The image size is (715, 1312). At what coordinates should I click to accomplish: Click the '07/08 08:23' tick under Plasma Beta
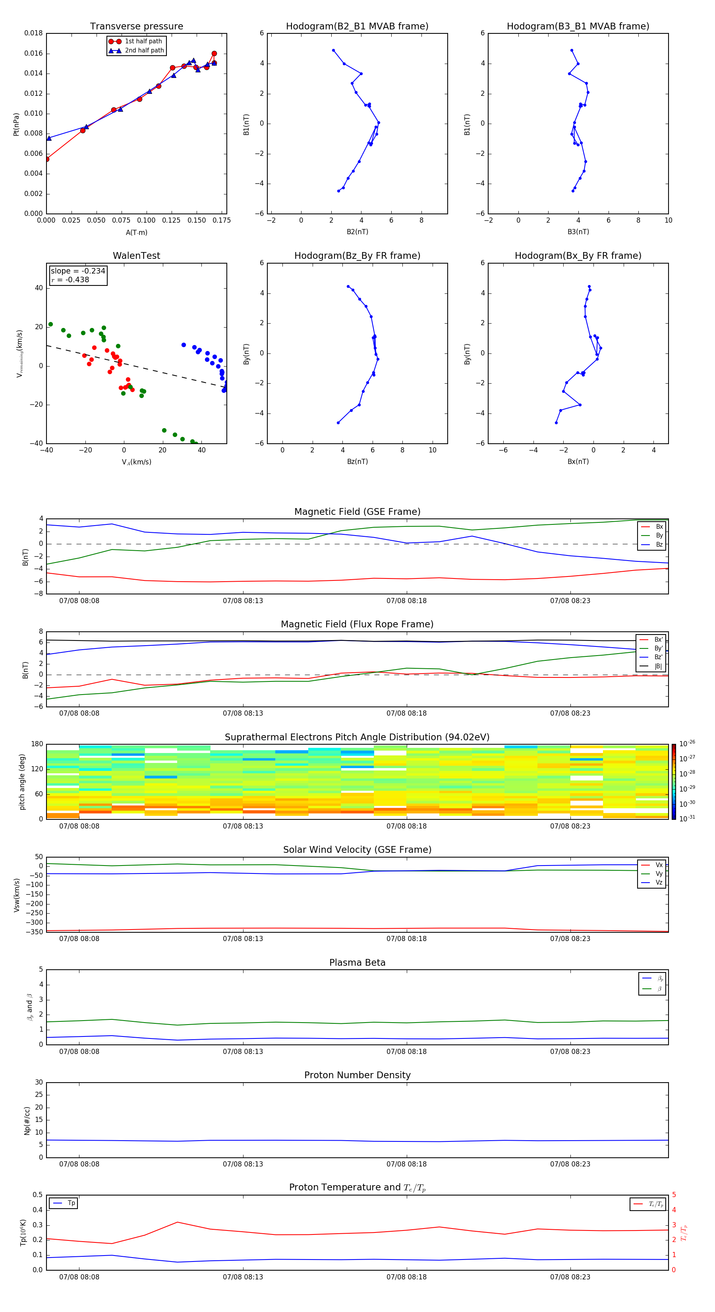pos(570,1051)
